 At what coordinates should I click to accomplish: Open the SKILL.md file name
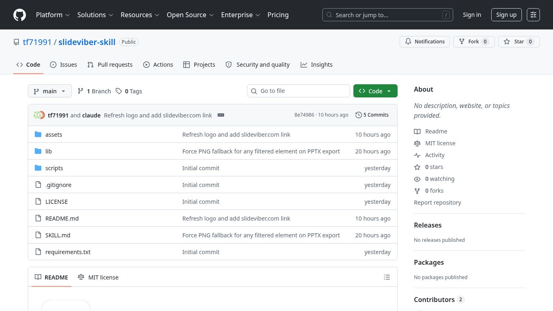click(x=58, y=235)
